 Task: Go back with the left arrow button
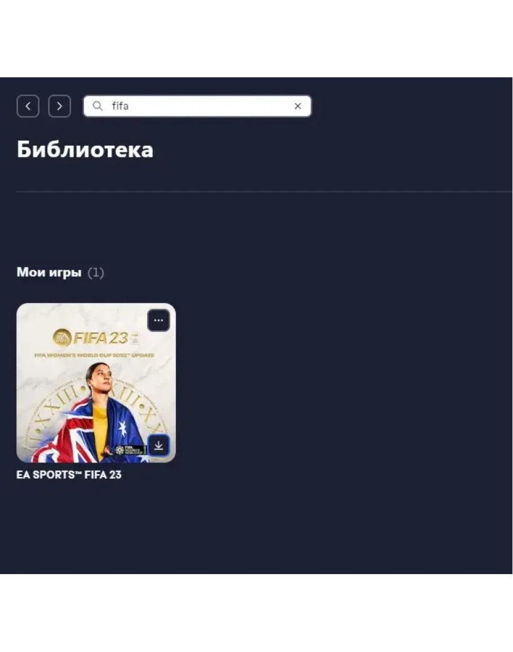tap(28, 106)
